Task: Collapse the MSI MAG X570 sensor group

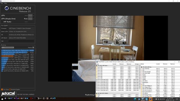Action: [x=97, y=93]
